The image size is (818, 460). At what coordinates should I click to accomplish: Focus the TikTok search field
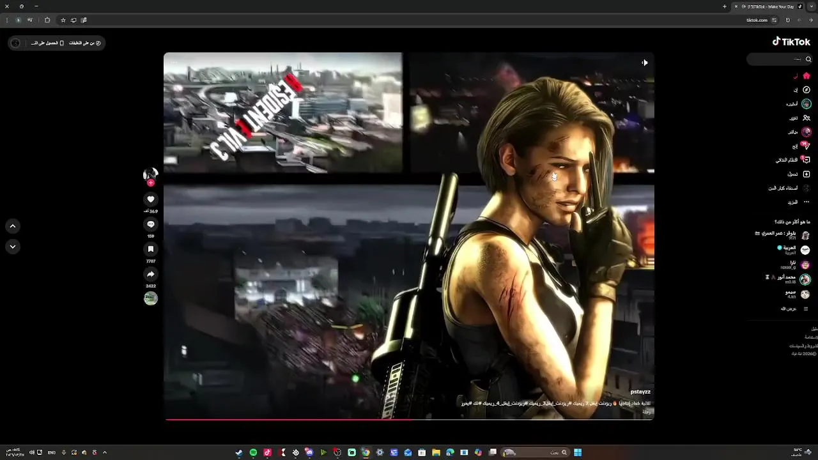780,59
